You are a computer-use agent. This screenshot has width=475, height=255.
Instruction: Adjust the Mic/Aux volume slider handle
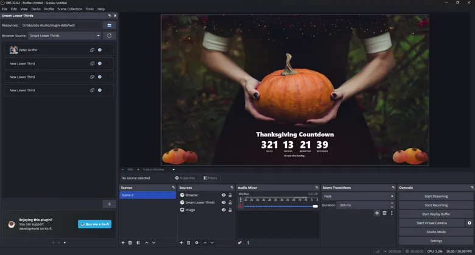(x=315, y=206)
